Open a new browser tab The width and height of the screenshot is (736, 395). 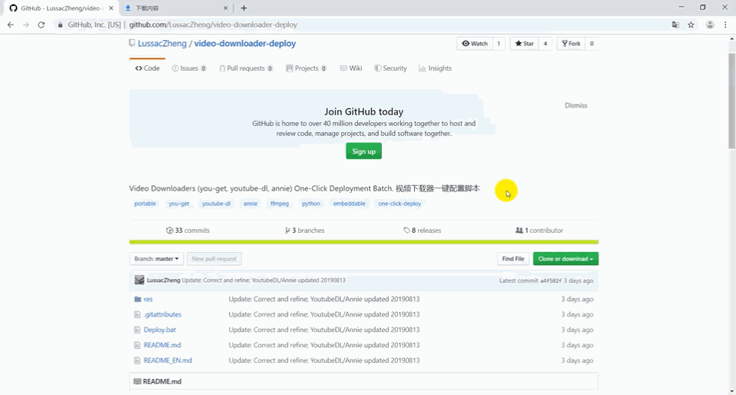[x=244, y=8]
